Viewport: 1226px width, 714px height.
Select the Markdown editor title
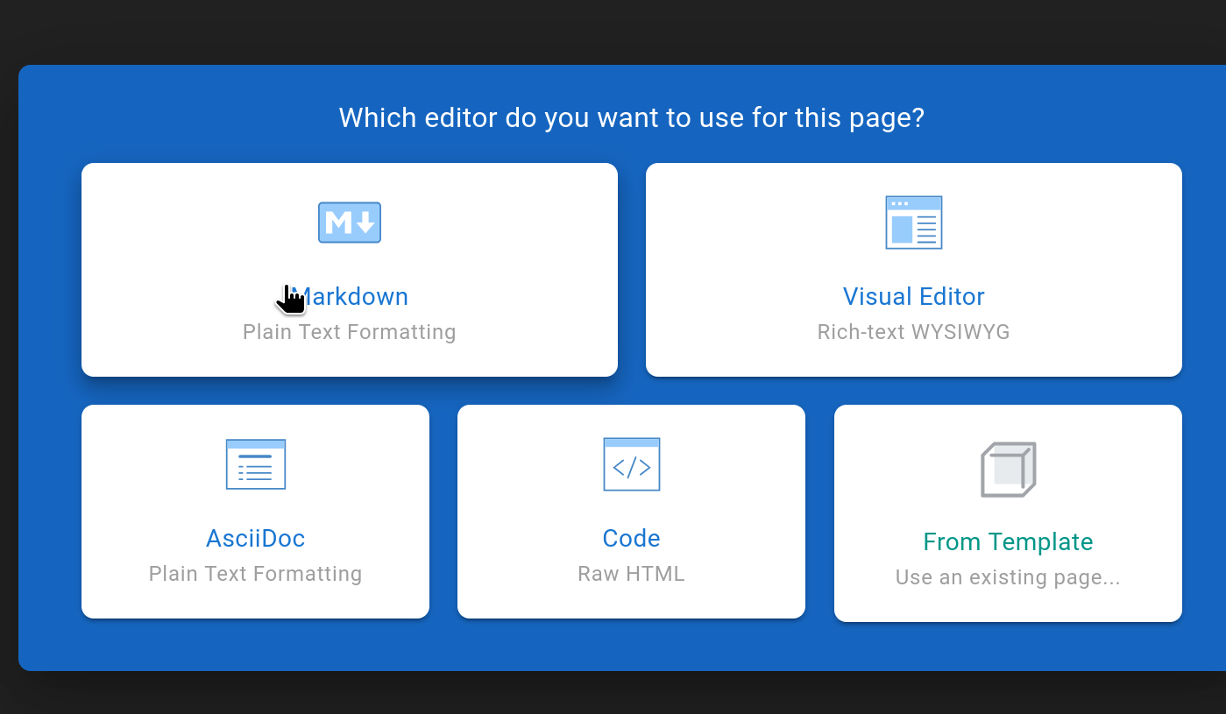coord(350,296)
